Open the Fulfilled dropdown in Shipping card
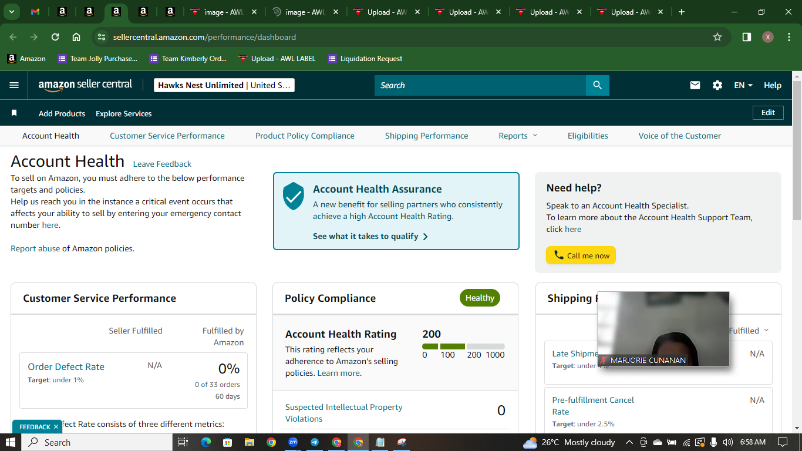 [x=749, y=331]
